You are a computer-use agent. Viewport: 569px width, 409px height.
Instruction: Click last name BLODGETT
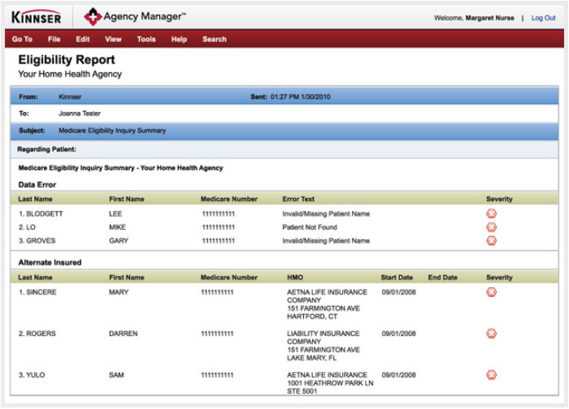44,213
